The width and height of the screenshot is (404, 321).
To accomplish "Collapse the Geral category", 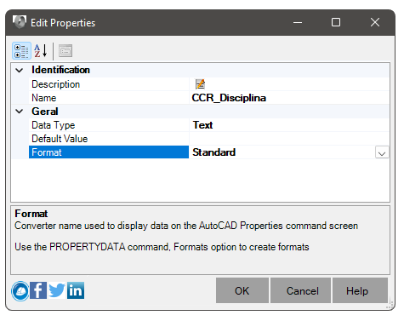I will tap(20, 112).
